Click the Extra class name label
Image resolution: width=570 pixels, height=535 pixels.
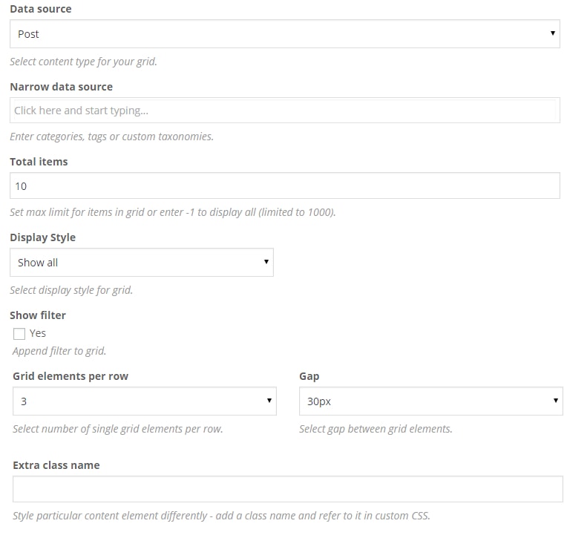56,465
